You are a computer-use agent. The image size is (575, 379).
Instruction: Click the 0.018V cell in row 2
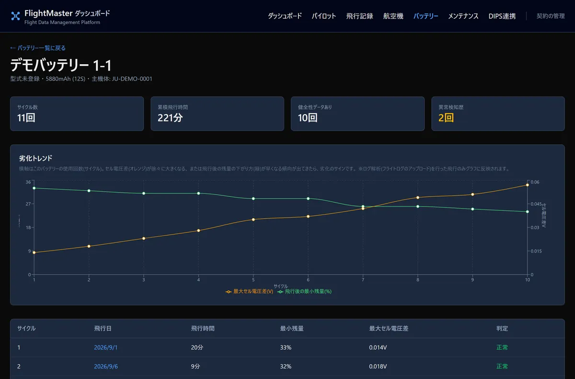coord(378,367)
